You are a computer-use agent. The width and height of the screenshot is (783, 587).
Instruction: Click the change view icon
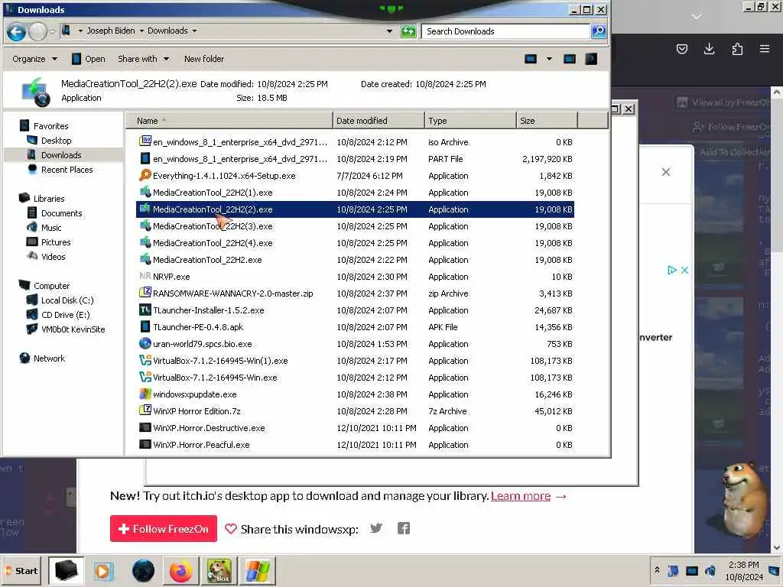531,59
